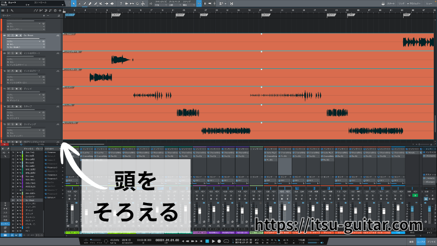Open the ミックス tab at bottom right
Viewport: 437px width, 246px height.
(421, 242)
